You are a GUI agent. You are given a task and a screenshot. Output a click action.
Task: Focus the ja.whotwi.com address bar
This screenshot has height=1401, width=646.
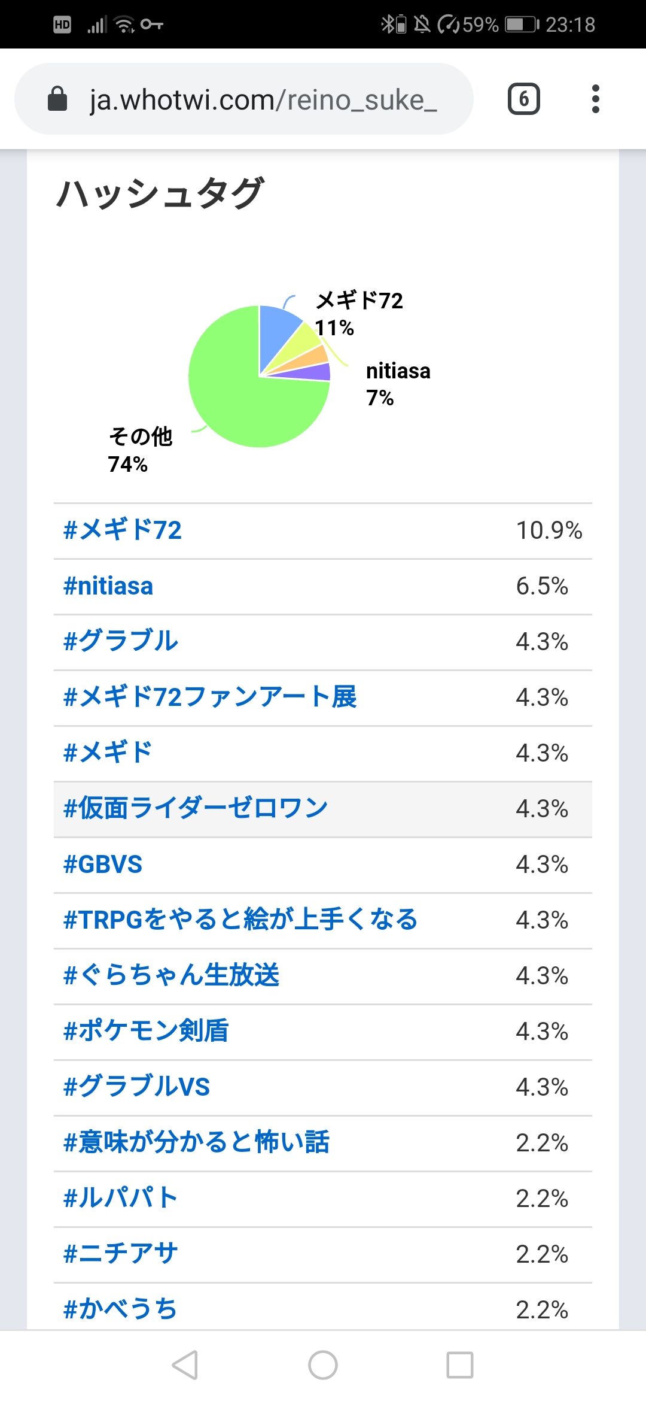pyautogui.click(x=263, y=99)
